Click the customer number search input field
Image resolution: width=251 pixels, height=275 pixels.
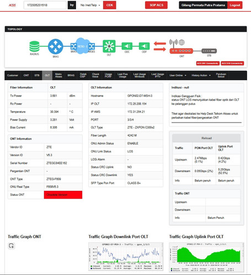(45, 5)
